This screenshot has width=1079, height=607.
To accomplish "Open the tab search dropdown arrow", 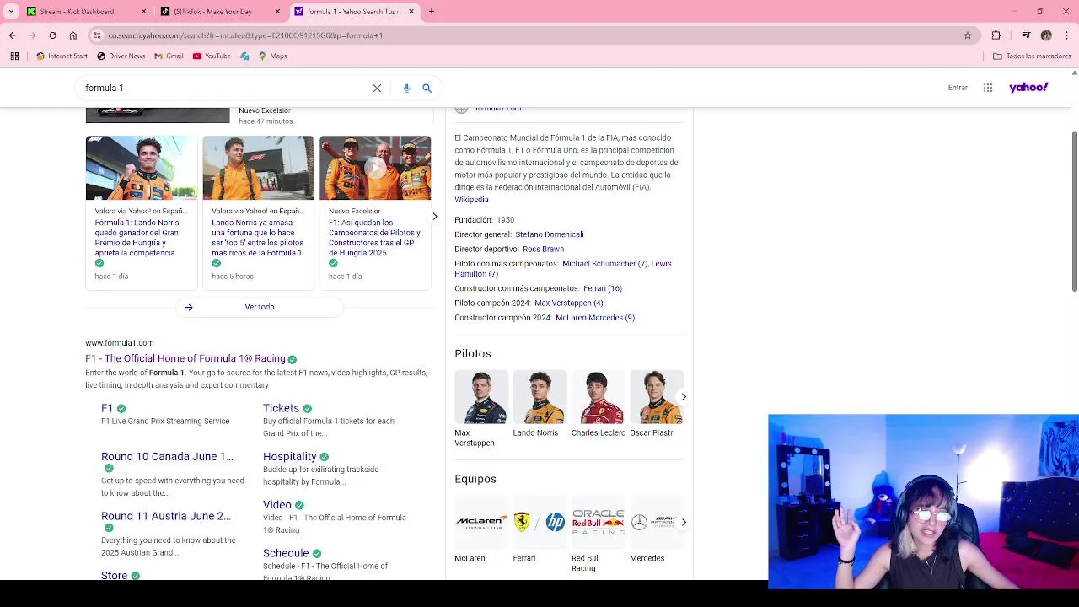I will coord(11,12).
